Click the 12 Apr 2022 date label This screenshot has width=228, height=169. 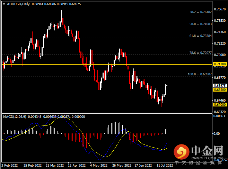(77, 166)
